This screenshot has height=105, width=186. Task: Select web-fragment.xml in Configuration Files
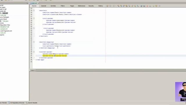point(6,31)
